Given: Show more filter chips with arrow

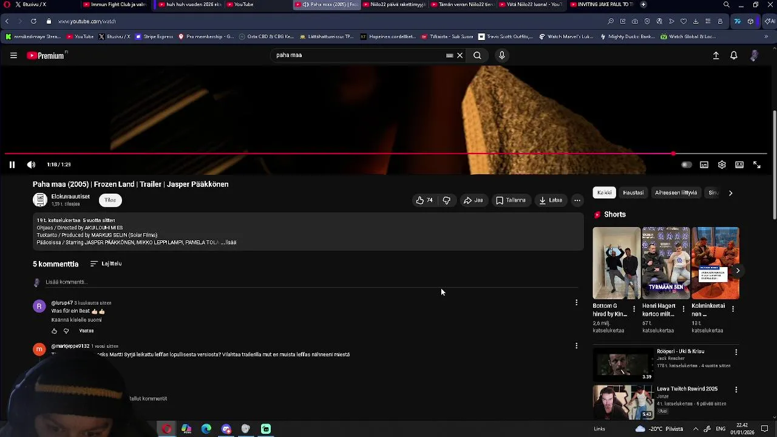Looking at the screenshot, I should point(730,193).
